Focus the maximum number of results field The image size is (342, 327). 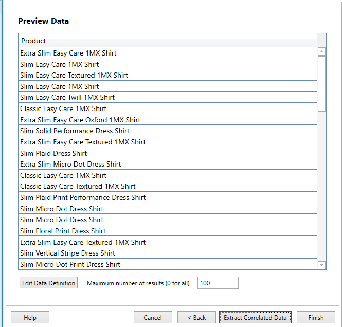[218, 283]
